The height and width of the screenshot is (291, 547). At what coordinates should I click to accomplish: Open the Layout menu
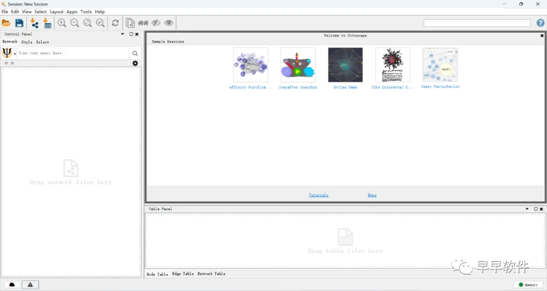point(57,12)
